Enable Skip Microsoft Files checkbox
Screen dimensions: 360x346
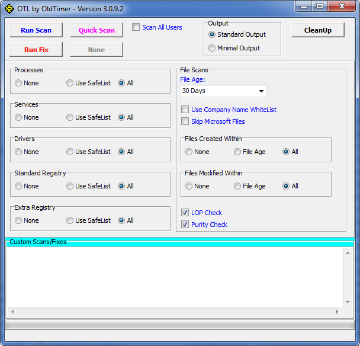tap(185, 121)
